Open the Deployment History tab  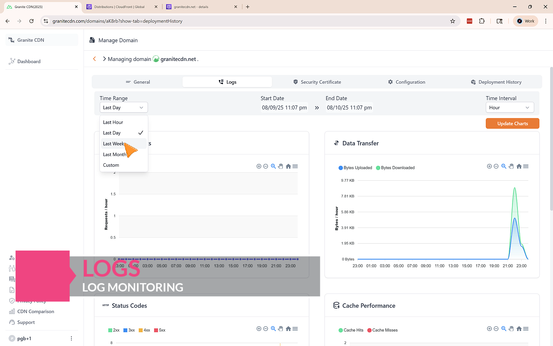(496, 82)
